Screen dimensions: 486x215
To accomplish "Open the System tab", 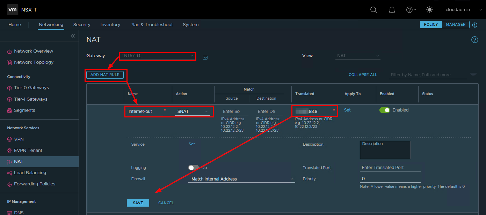I will (x=191, y=24).
